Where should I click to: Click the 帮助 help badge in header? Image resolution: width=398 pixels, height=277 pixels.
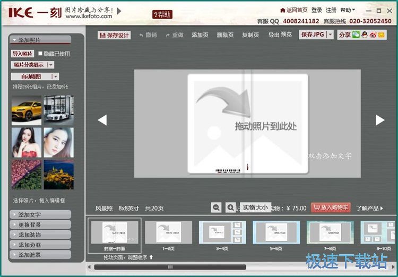(162, 15)
